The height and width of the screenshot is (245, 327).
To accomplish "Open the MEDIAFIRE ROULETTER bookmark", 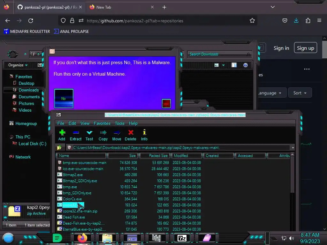I will (x=27, y=32).
